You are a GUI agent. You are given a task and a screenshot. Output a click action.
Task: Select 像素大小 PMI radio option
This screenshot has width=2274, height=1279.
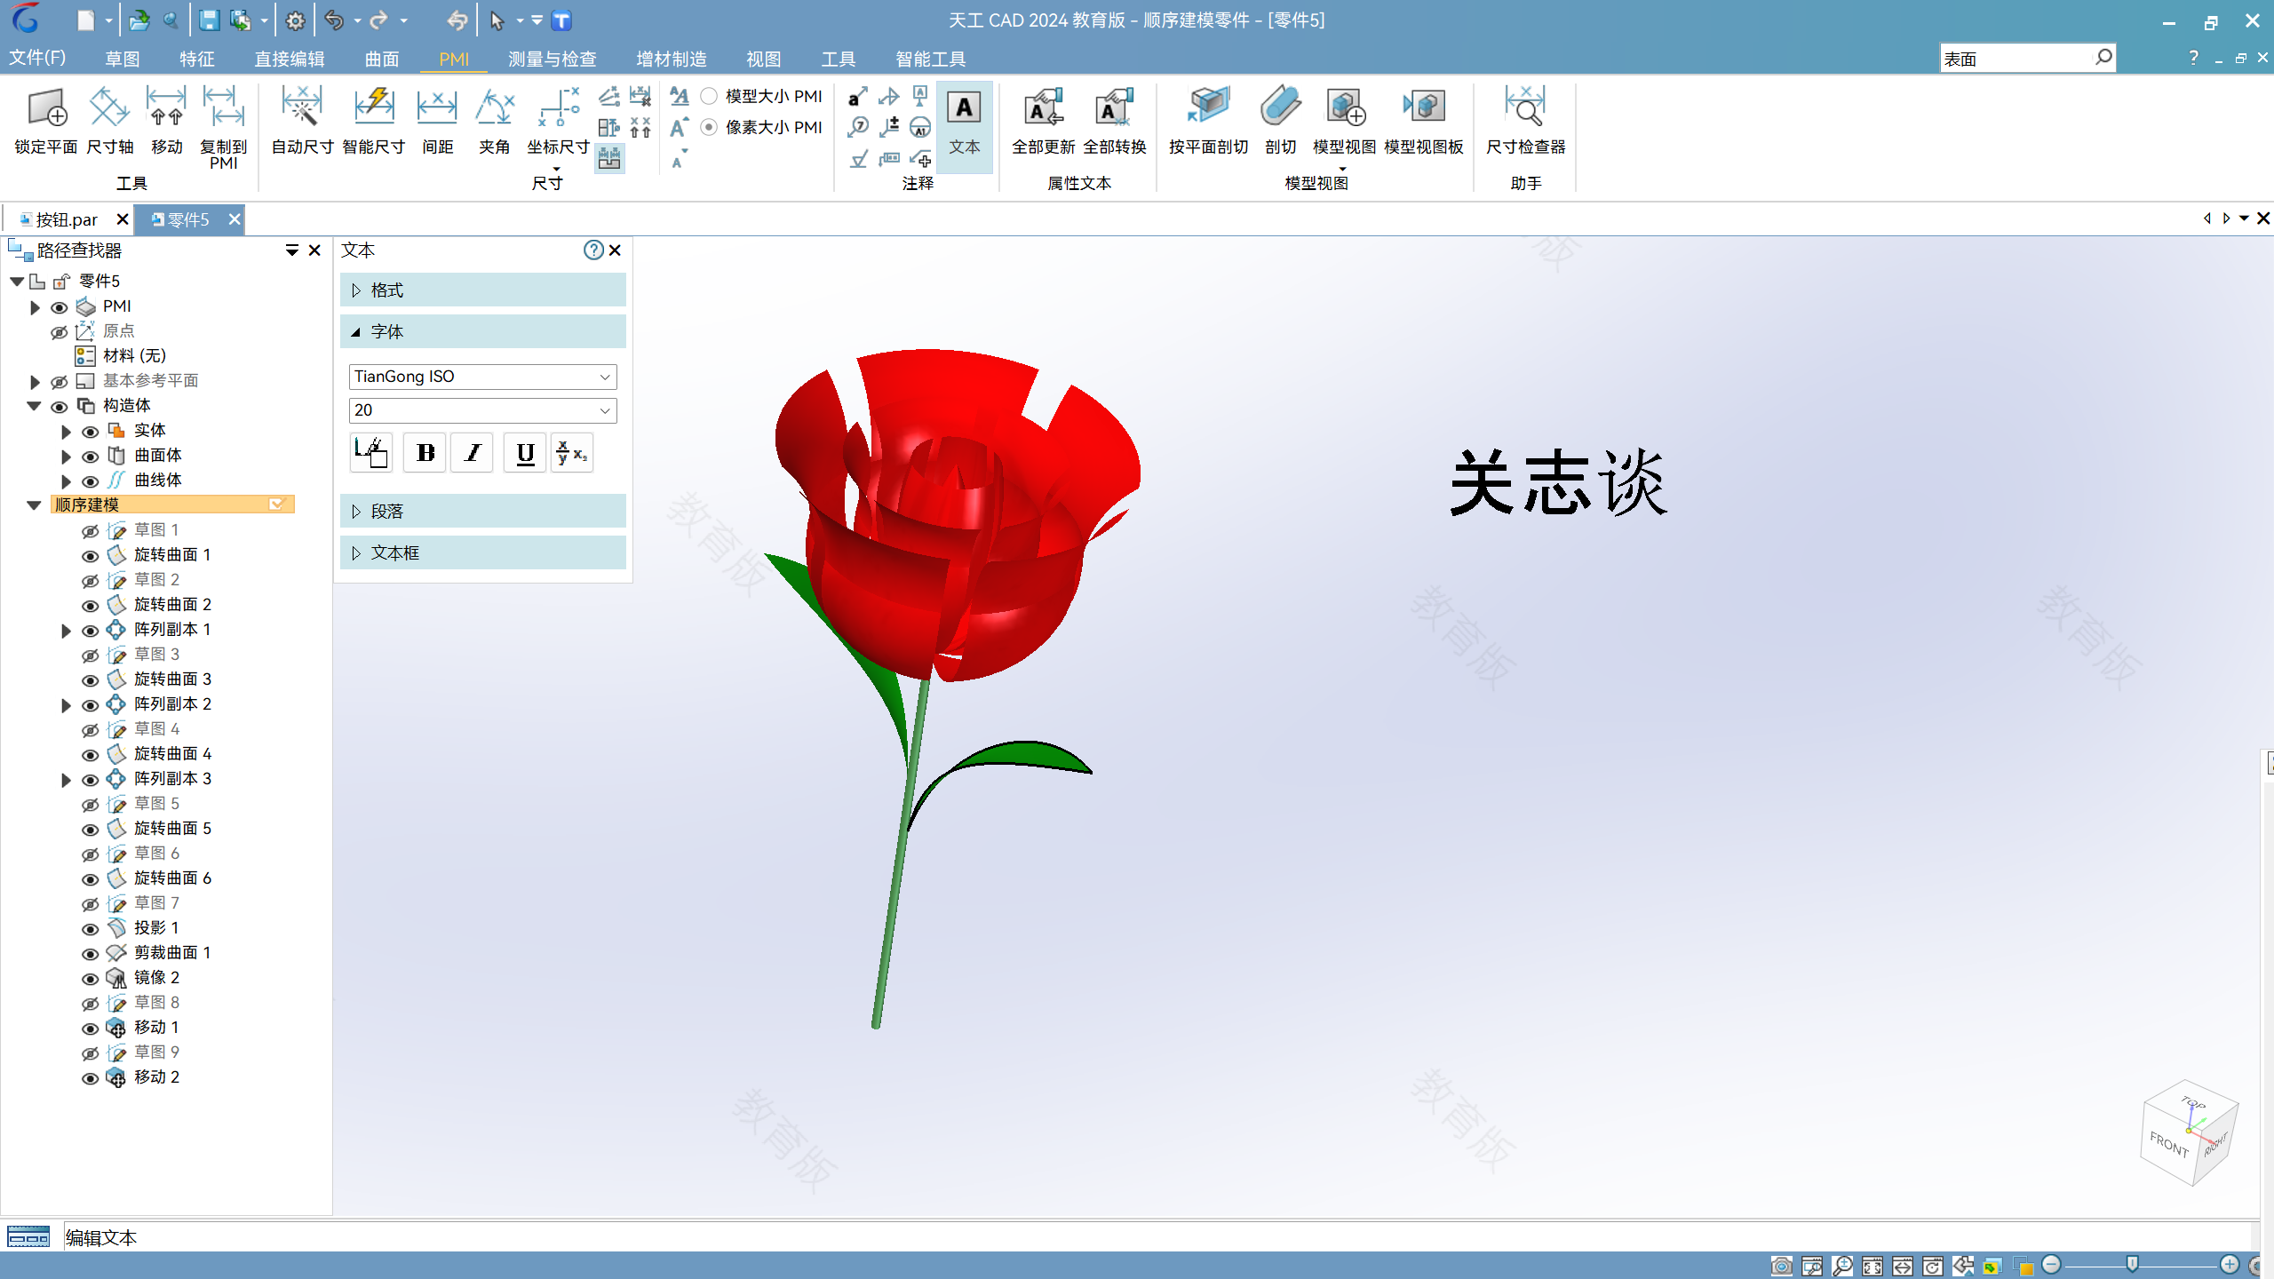tap(709, 127)
